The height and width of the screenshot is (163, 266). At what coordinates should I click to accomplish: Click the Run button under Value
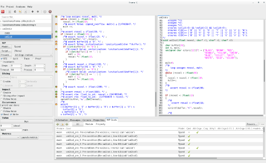click(26, 122)
